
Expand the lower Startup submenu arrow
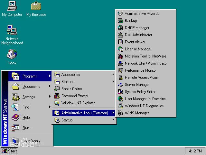(113, 120)
